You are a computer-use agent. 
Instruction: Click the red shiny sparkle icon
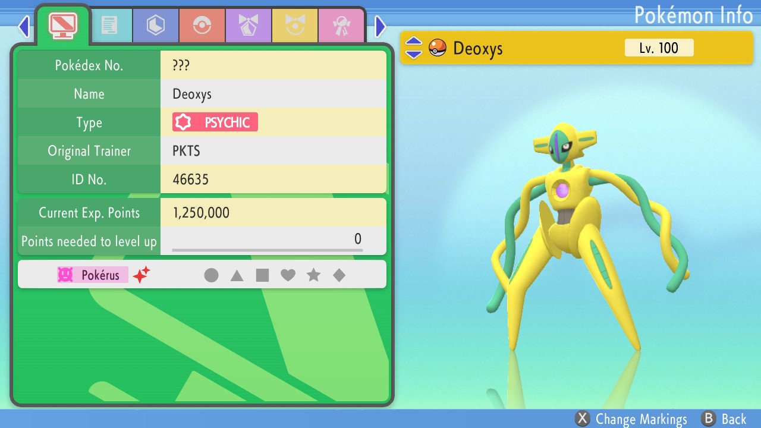tap(141, 275)
